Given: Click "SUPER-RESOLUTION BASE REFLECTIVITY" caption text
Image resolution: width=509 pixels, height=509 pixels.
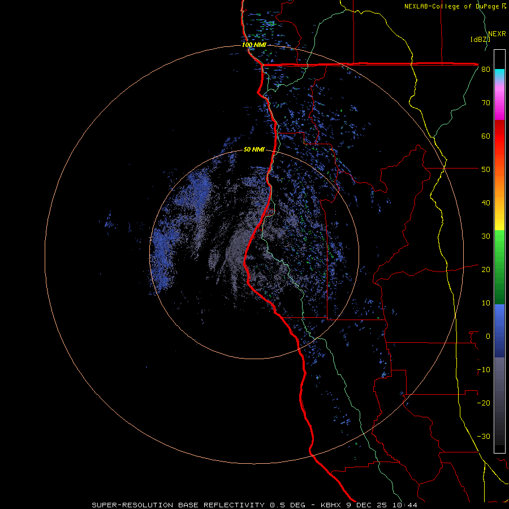Looking at the screenshot, I should (x=178, y=505).
